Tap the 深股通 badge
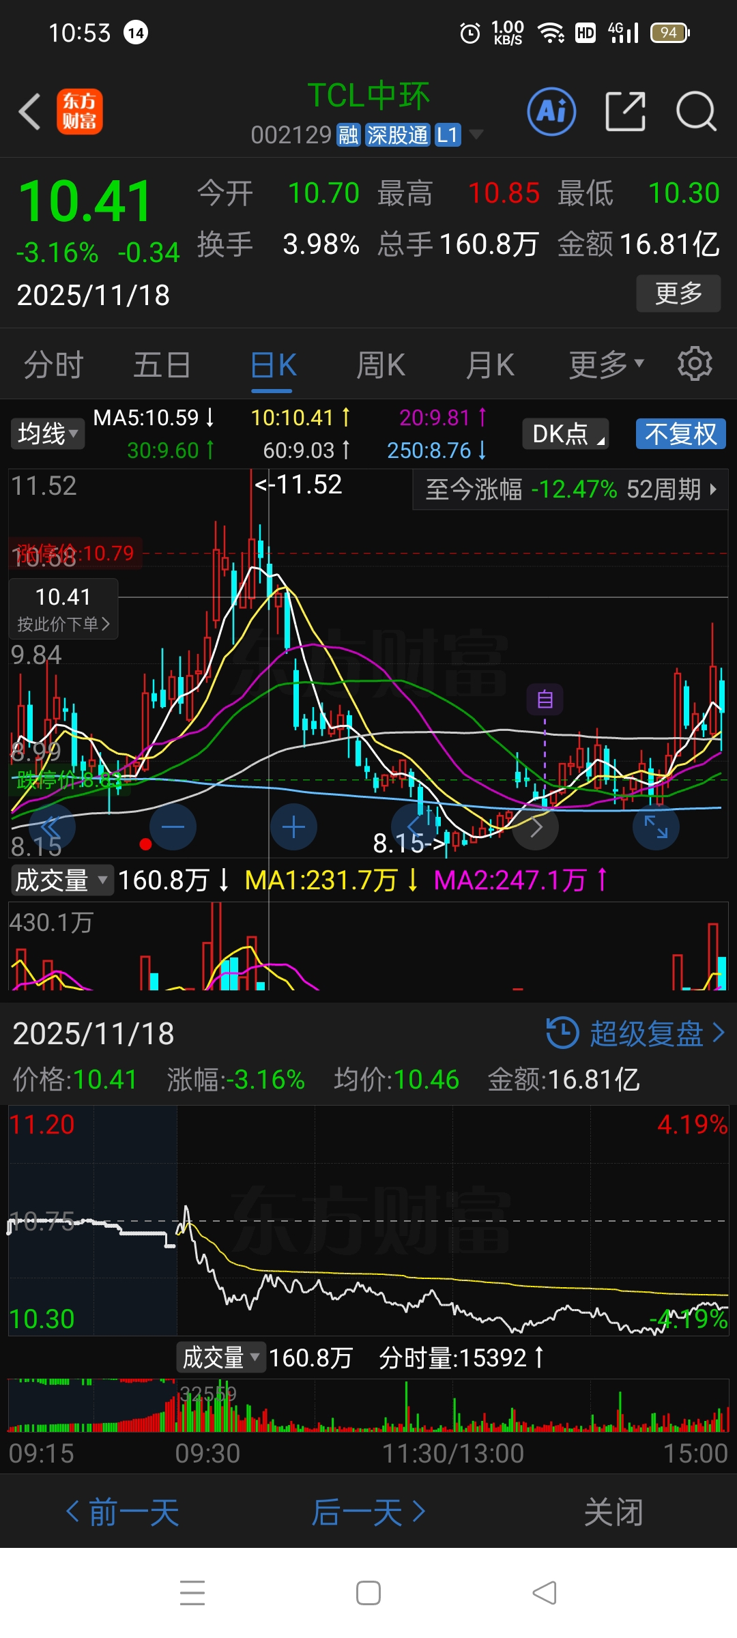Screen dimensions: 737x1638 (x=397, y=135)
